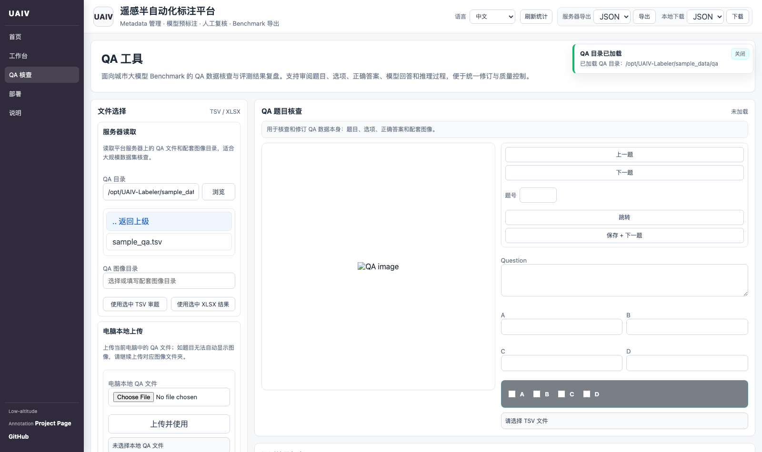This screenshot has width=762, height=452.
Task: Tick answer checkbox D
Action: [x=587, y=394]
